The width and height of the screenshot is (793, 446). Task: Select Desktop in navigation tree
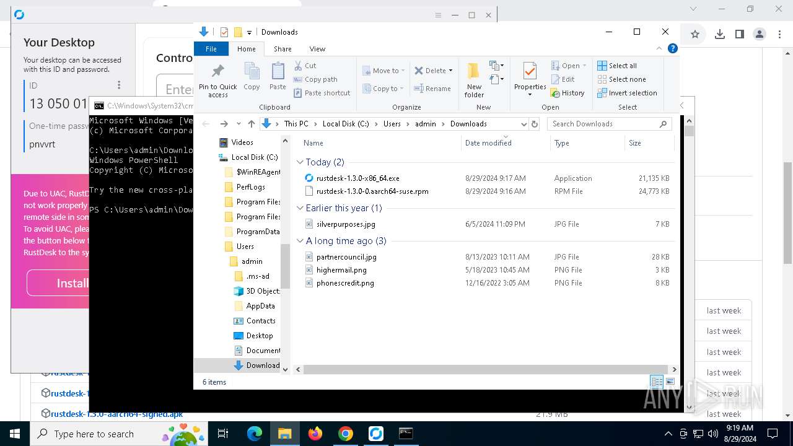(x=259, y=336)
